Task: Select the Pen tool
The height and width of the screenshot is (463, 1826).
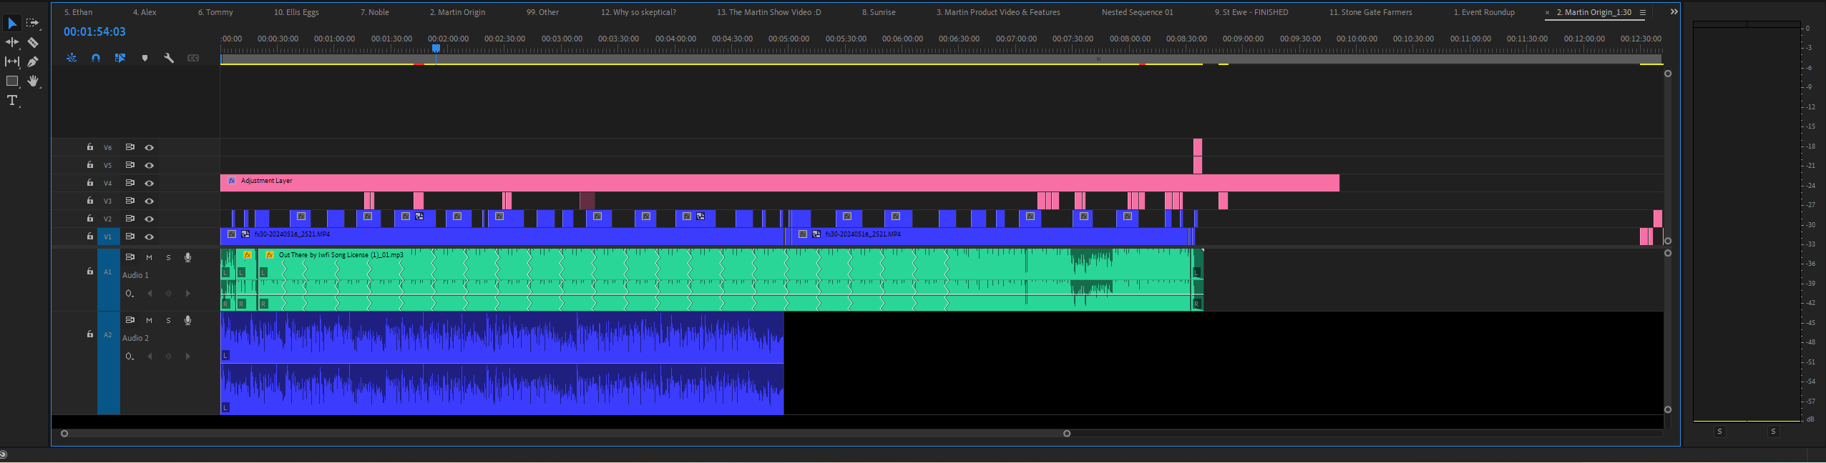Action: 32,62
